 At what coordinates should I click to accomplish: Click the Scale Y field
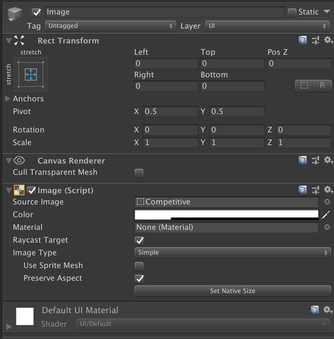pyautogui.click(x=237, y=142)
